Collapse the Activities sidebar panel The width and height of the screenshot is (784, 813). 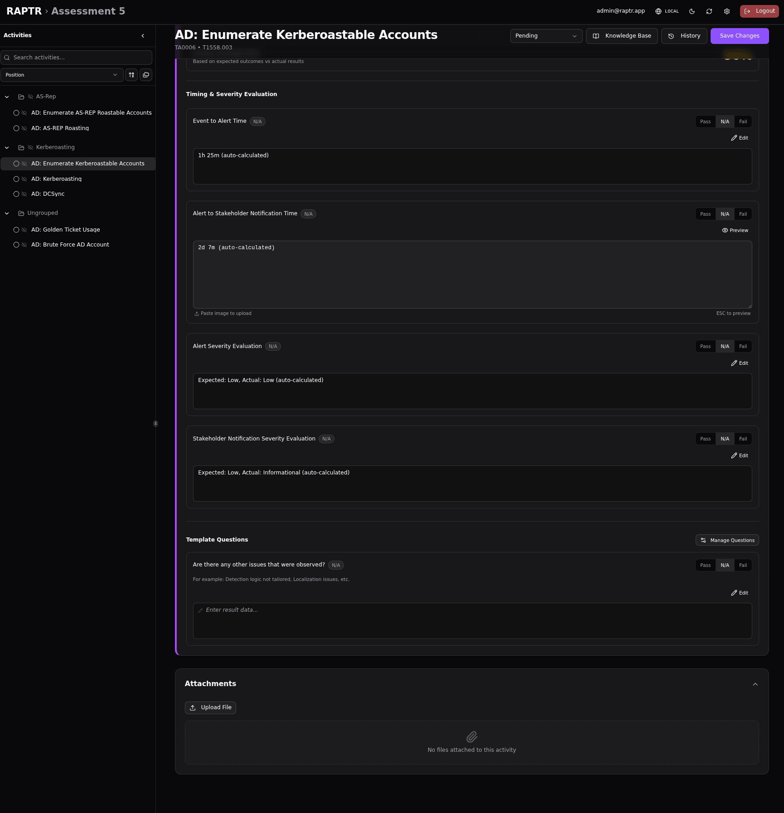pos(143,36)
